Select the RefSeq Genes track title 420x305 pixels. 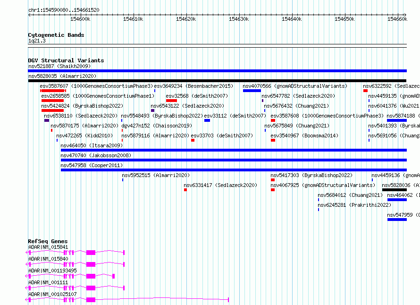tap(48, 241)
